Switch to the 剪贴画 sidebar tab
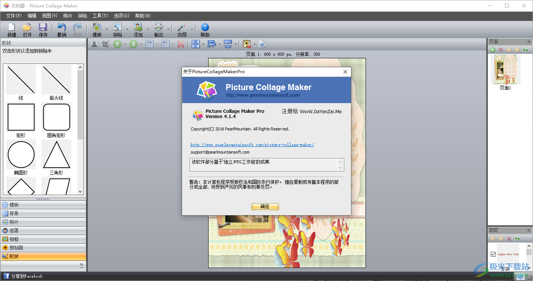The height and width of the screenshot is (281, 533). click(43, 248)
